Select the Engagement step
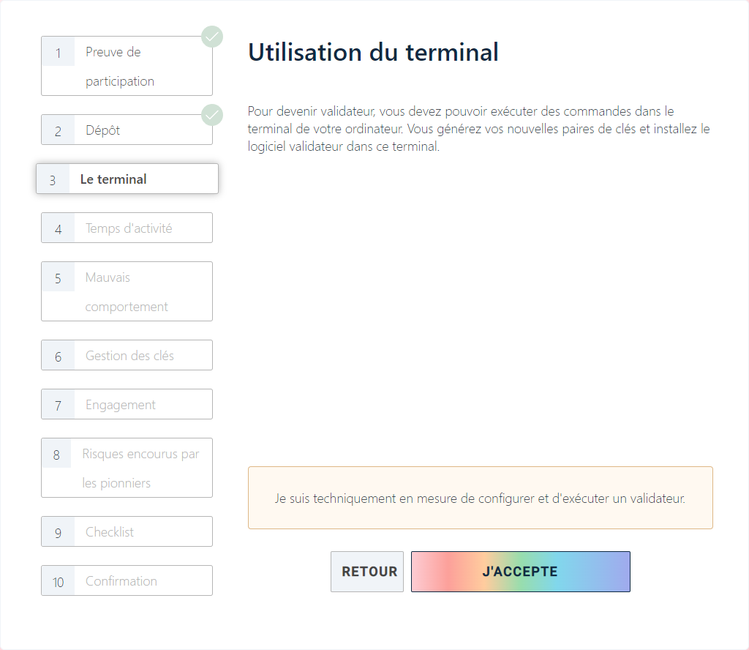The image size is (749, 650). 127,405
